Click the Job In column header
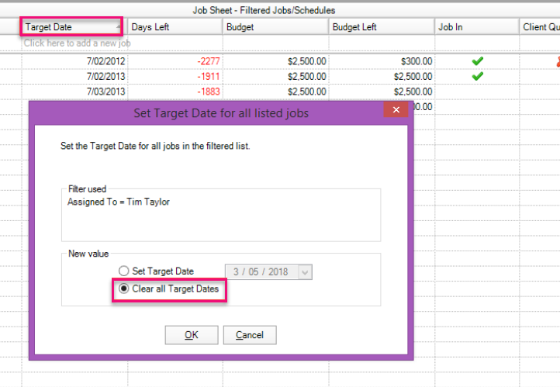The width and height of the screenshot is (560, 387). (475, 27)
